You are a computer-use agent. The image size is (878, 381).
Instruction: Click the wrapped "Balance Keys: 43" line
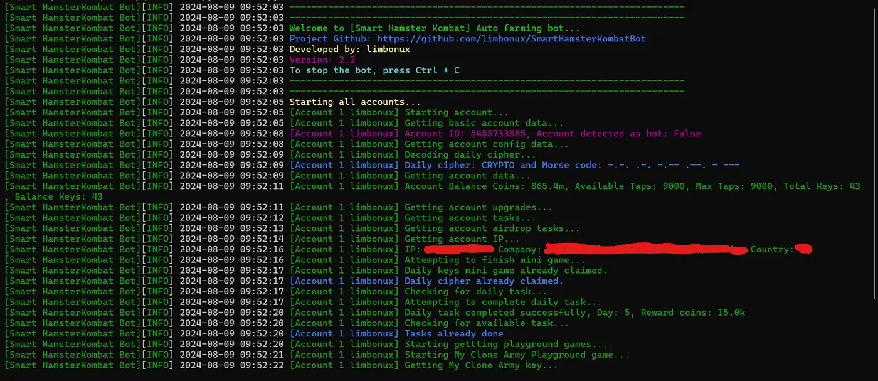point(58,196)
